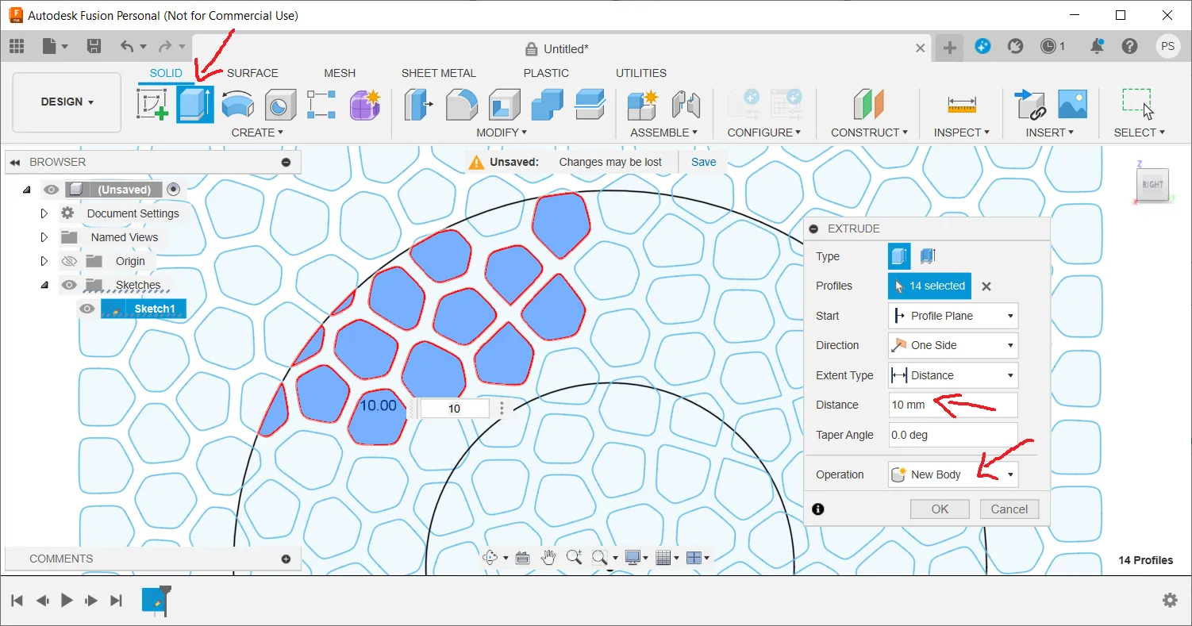The image size is (1192, 626).
Task: Open the Start Profile Plane dropdown
Action: tap(953, 316)
